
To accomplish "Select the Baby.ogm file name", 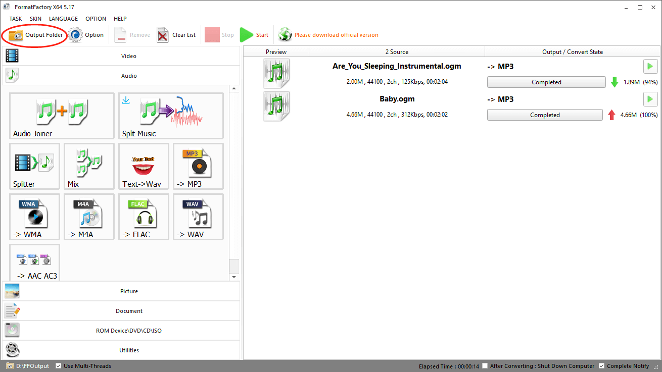I will click(x=397, y=99).
